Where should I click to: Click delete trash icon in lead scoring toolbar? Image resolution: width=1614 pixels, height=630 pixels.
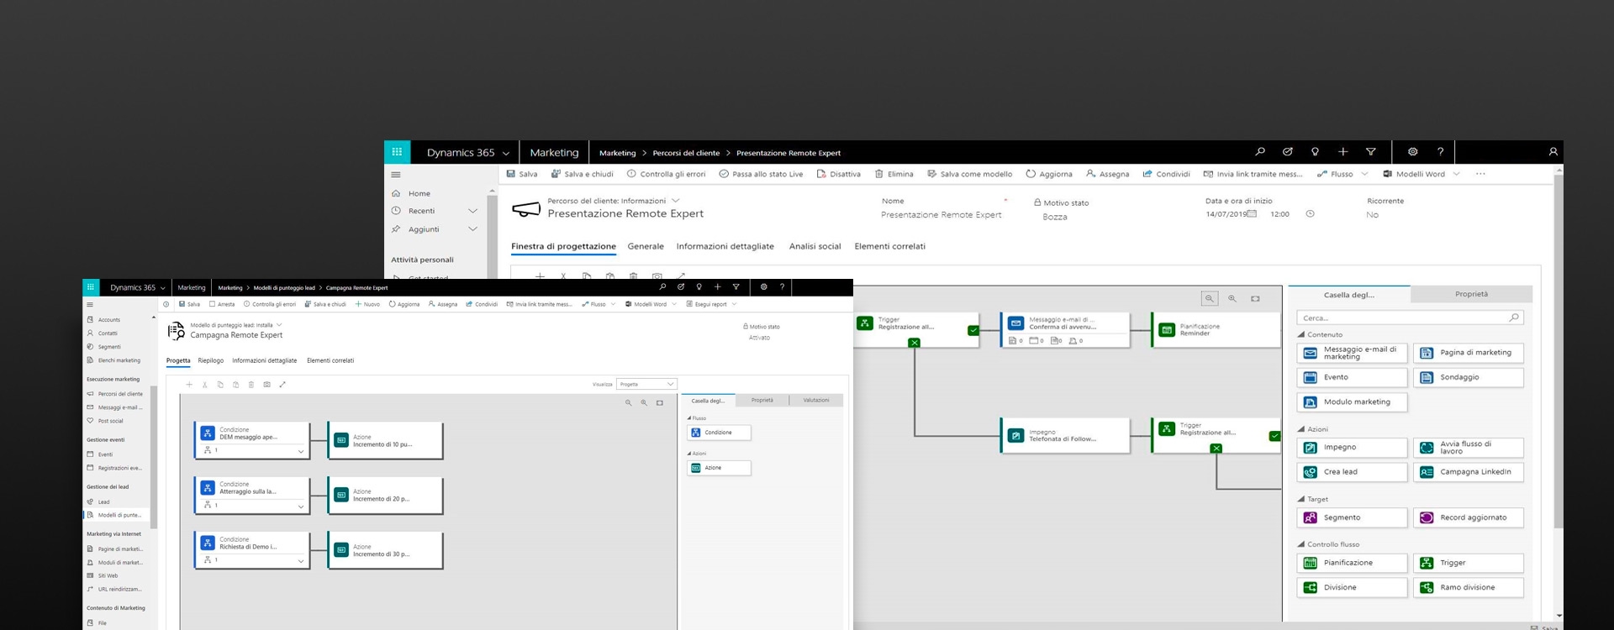[x=251, y=385]
